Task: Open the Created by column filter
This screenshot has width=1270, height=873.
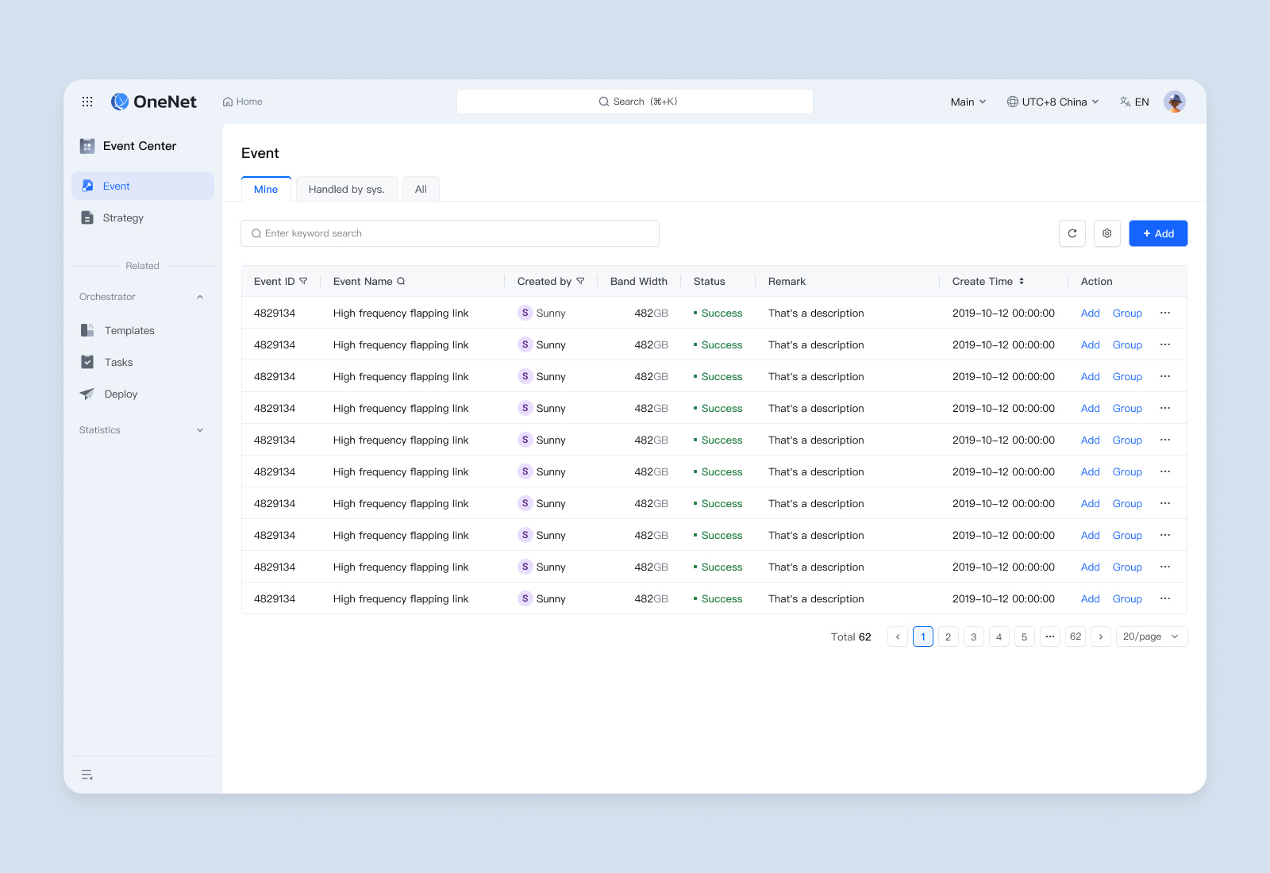Action: click(x=580, y=280)
